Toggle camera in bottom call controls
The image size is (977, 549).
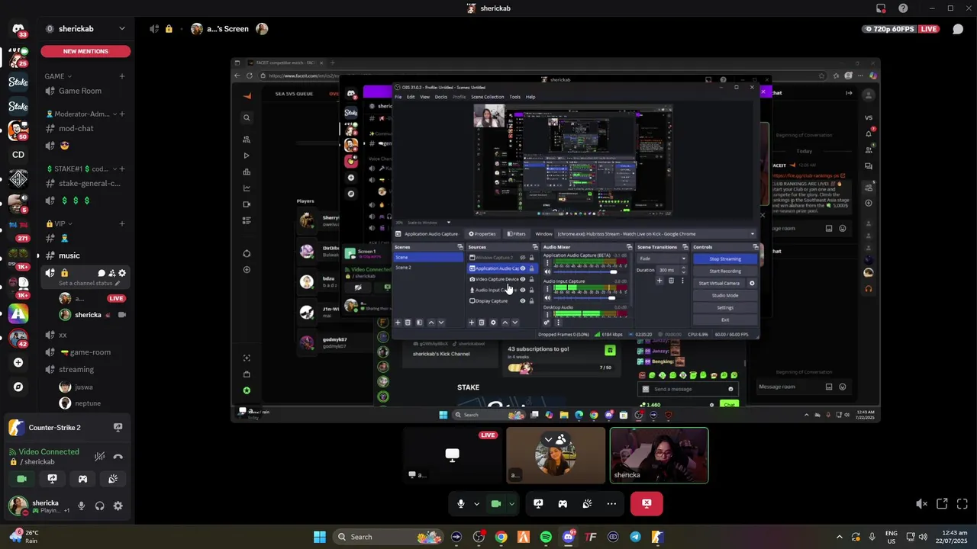click(x=495, y=503)
